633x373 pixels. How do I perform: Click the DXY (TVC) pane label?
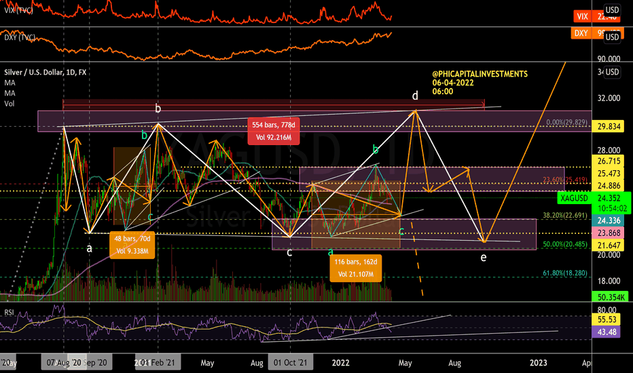20,37
